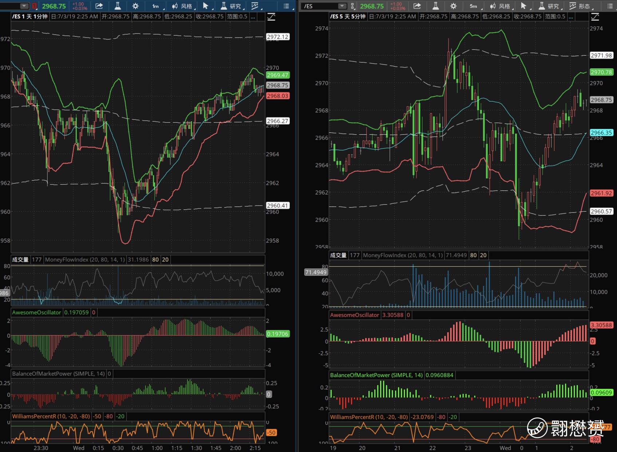Click the green 2969.47 price label on left chart
The width and height of the screenshot is (617, 452).
tap(277, 75)
